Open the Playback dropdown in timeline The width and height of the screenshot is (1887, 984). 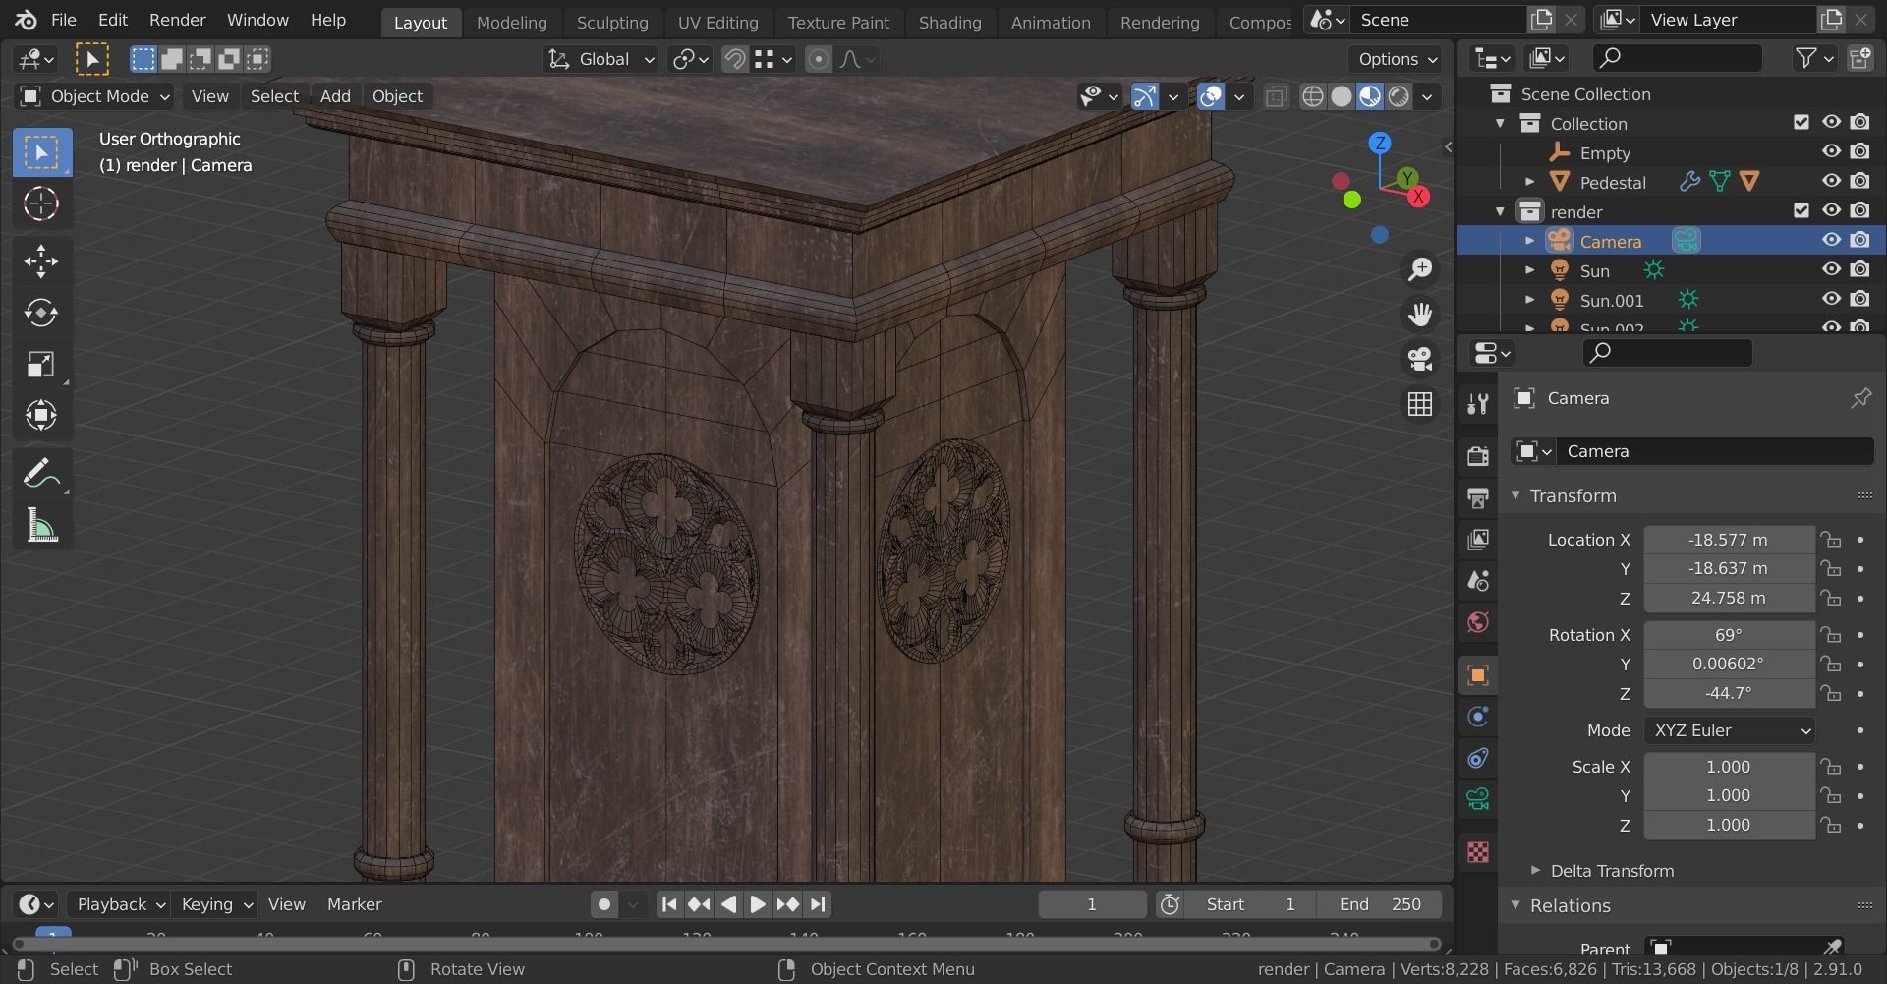pos(121,904)
